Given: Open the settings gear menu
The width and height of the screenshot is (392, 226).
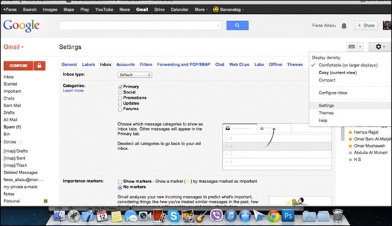Looking at the screenshot, I should click(x=380, y=46).
